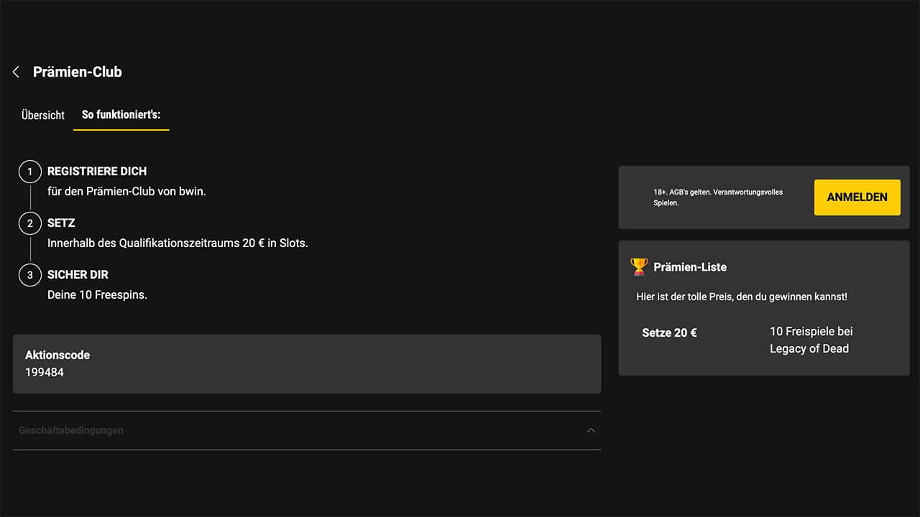Click 10 Freispiele bei Legacy of Dead

(811, 340)
